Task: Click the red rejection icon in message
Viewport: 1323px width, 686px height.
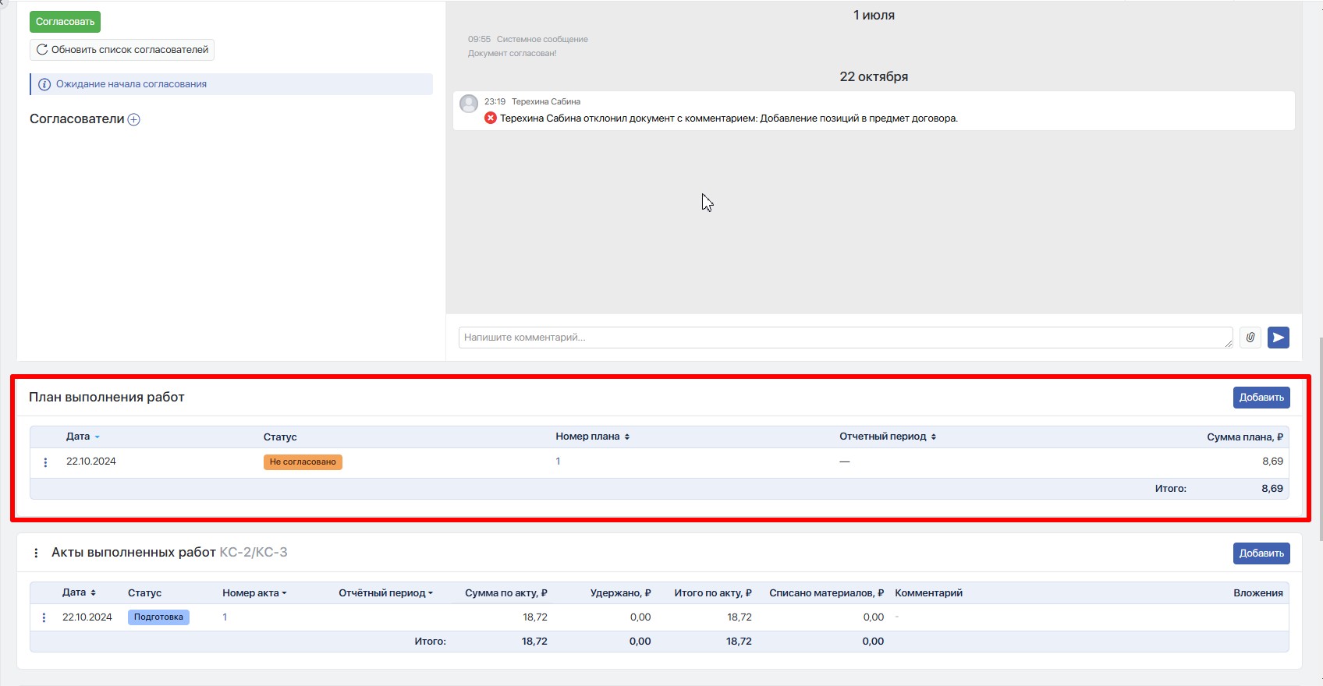Action: pyautogui.click(x=491, y=118)
